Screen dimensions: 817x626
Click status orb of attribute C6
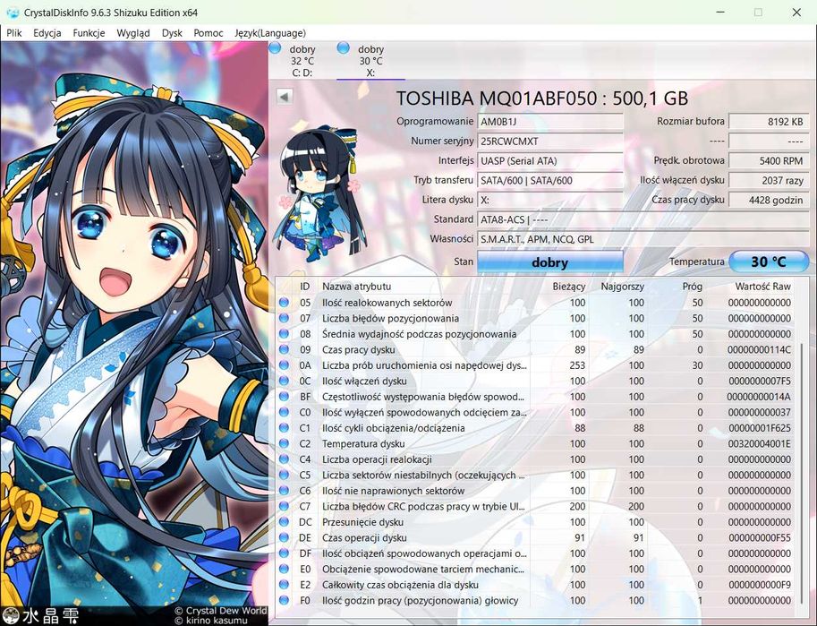click(x=284, y=491)
